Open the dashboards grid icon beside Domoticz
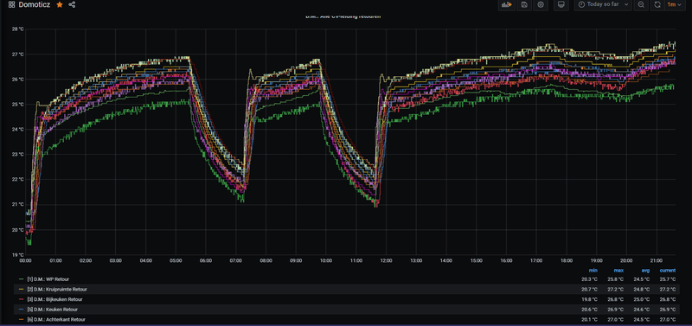 (12, 4)
